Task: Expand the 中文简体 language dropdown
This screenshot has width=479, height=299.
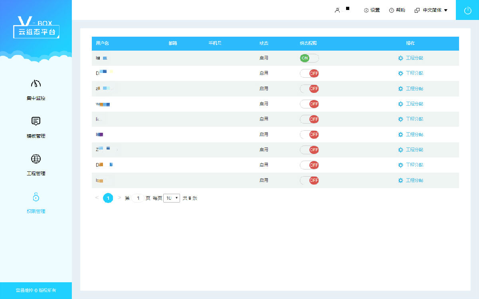Action: click(431, 10)
